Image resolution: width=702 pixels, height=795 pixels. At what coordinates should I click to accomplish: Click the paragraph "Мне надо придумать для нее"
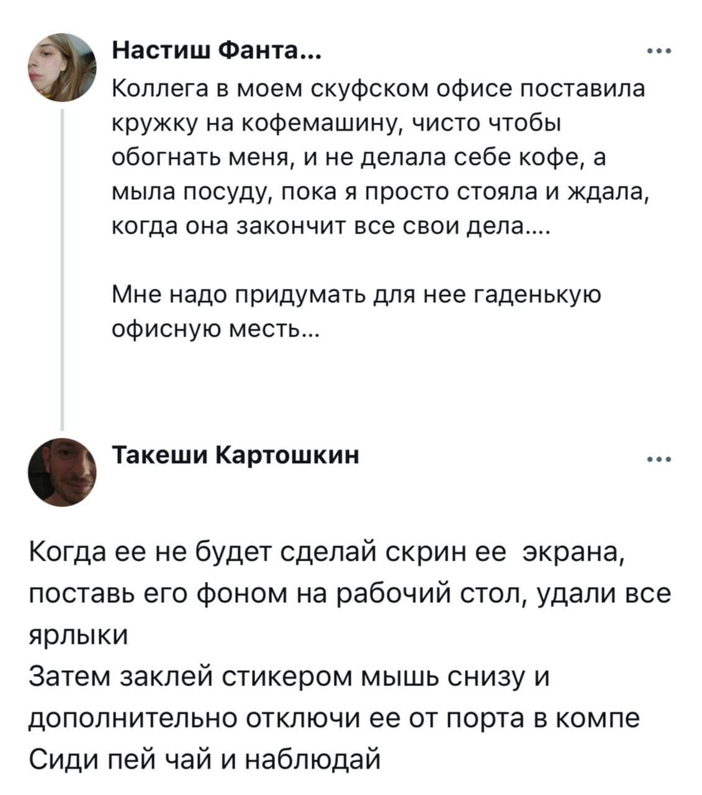(x=356, y=294)
